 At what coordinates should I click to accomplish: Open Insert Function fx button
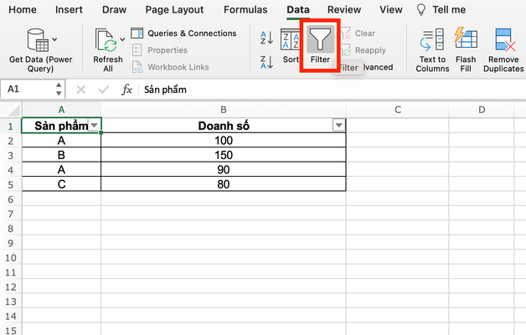point(126,90)
